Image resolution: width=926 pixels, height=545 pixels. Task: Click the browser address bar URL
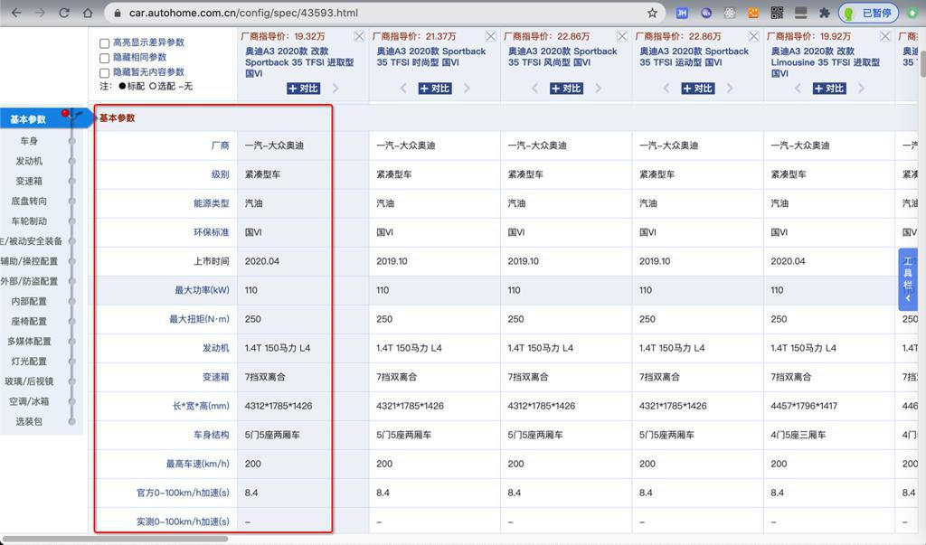(243, 13)
